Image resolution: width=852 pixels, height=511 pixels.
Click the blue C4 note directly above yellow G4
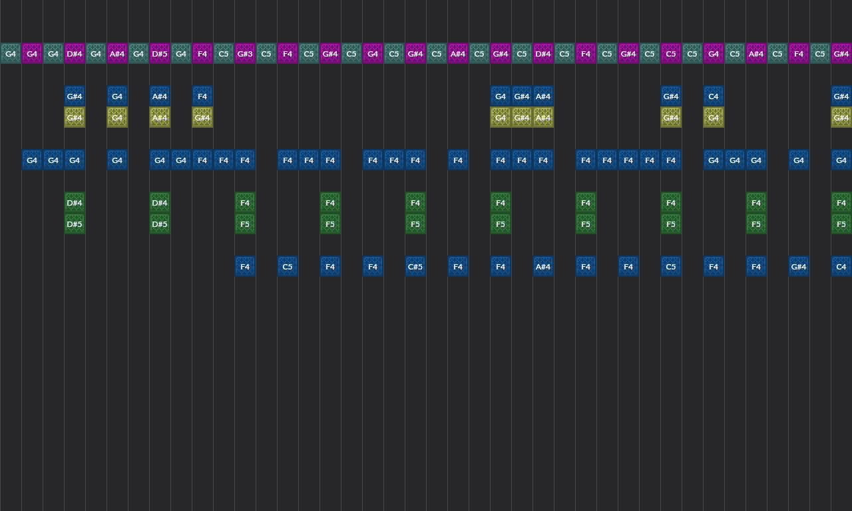point(714,96)
